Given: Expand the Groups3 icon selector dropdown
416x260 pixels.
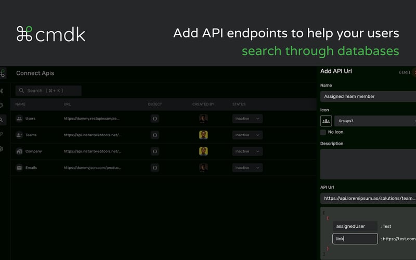Looking at the screenshot, I should (375, 121).
